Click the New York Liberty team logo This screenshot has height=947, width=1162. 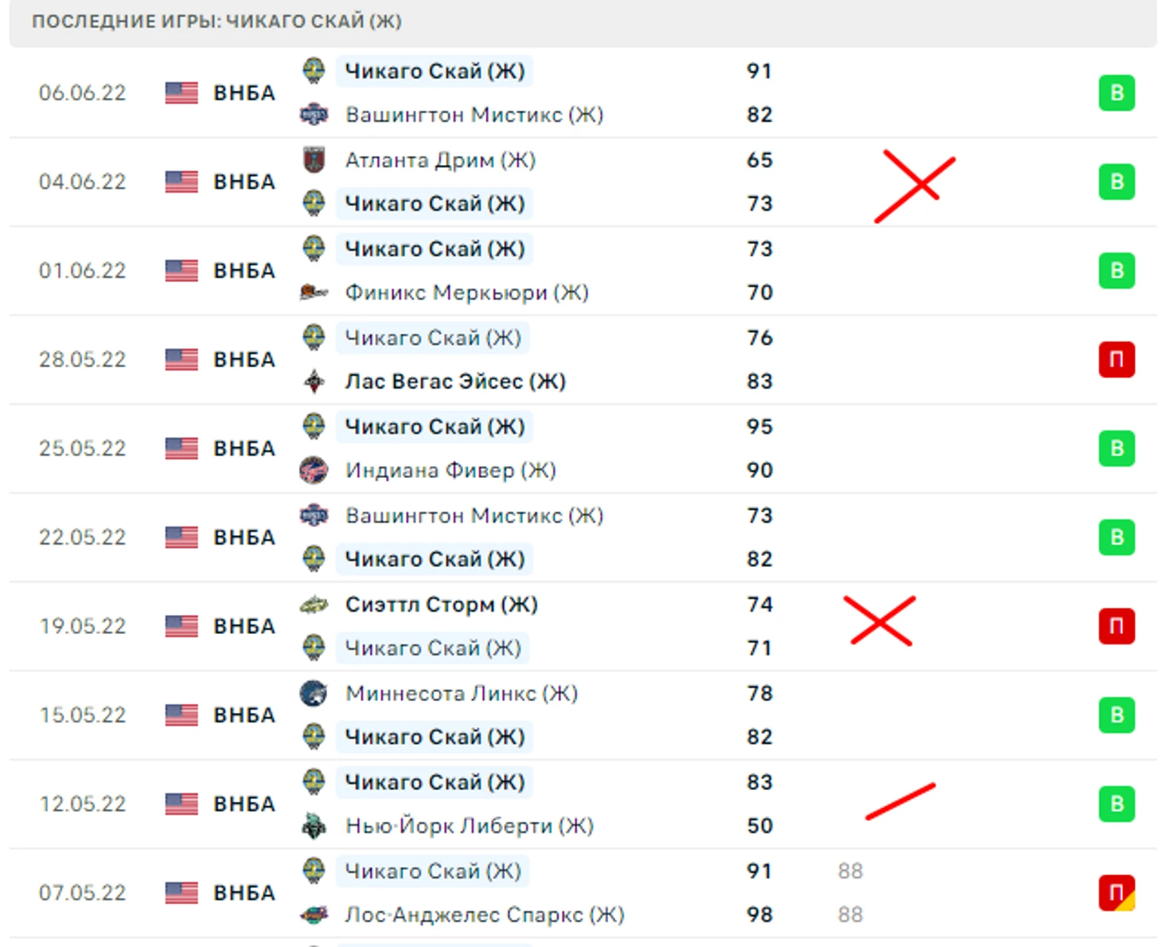(314, 826)
